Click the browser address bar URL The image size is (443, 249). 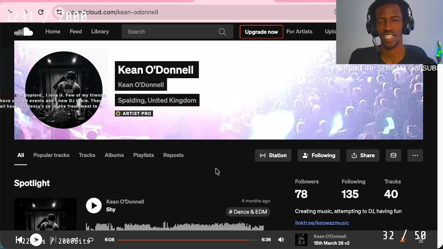point(113,12)
